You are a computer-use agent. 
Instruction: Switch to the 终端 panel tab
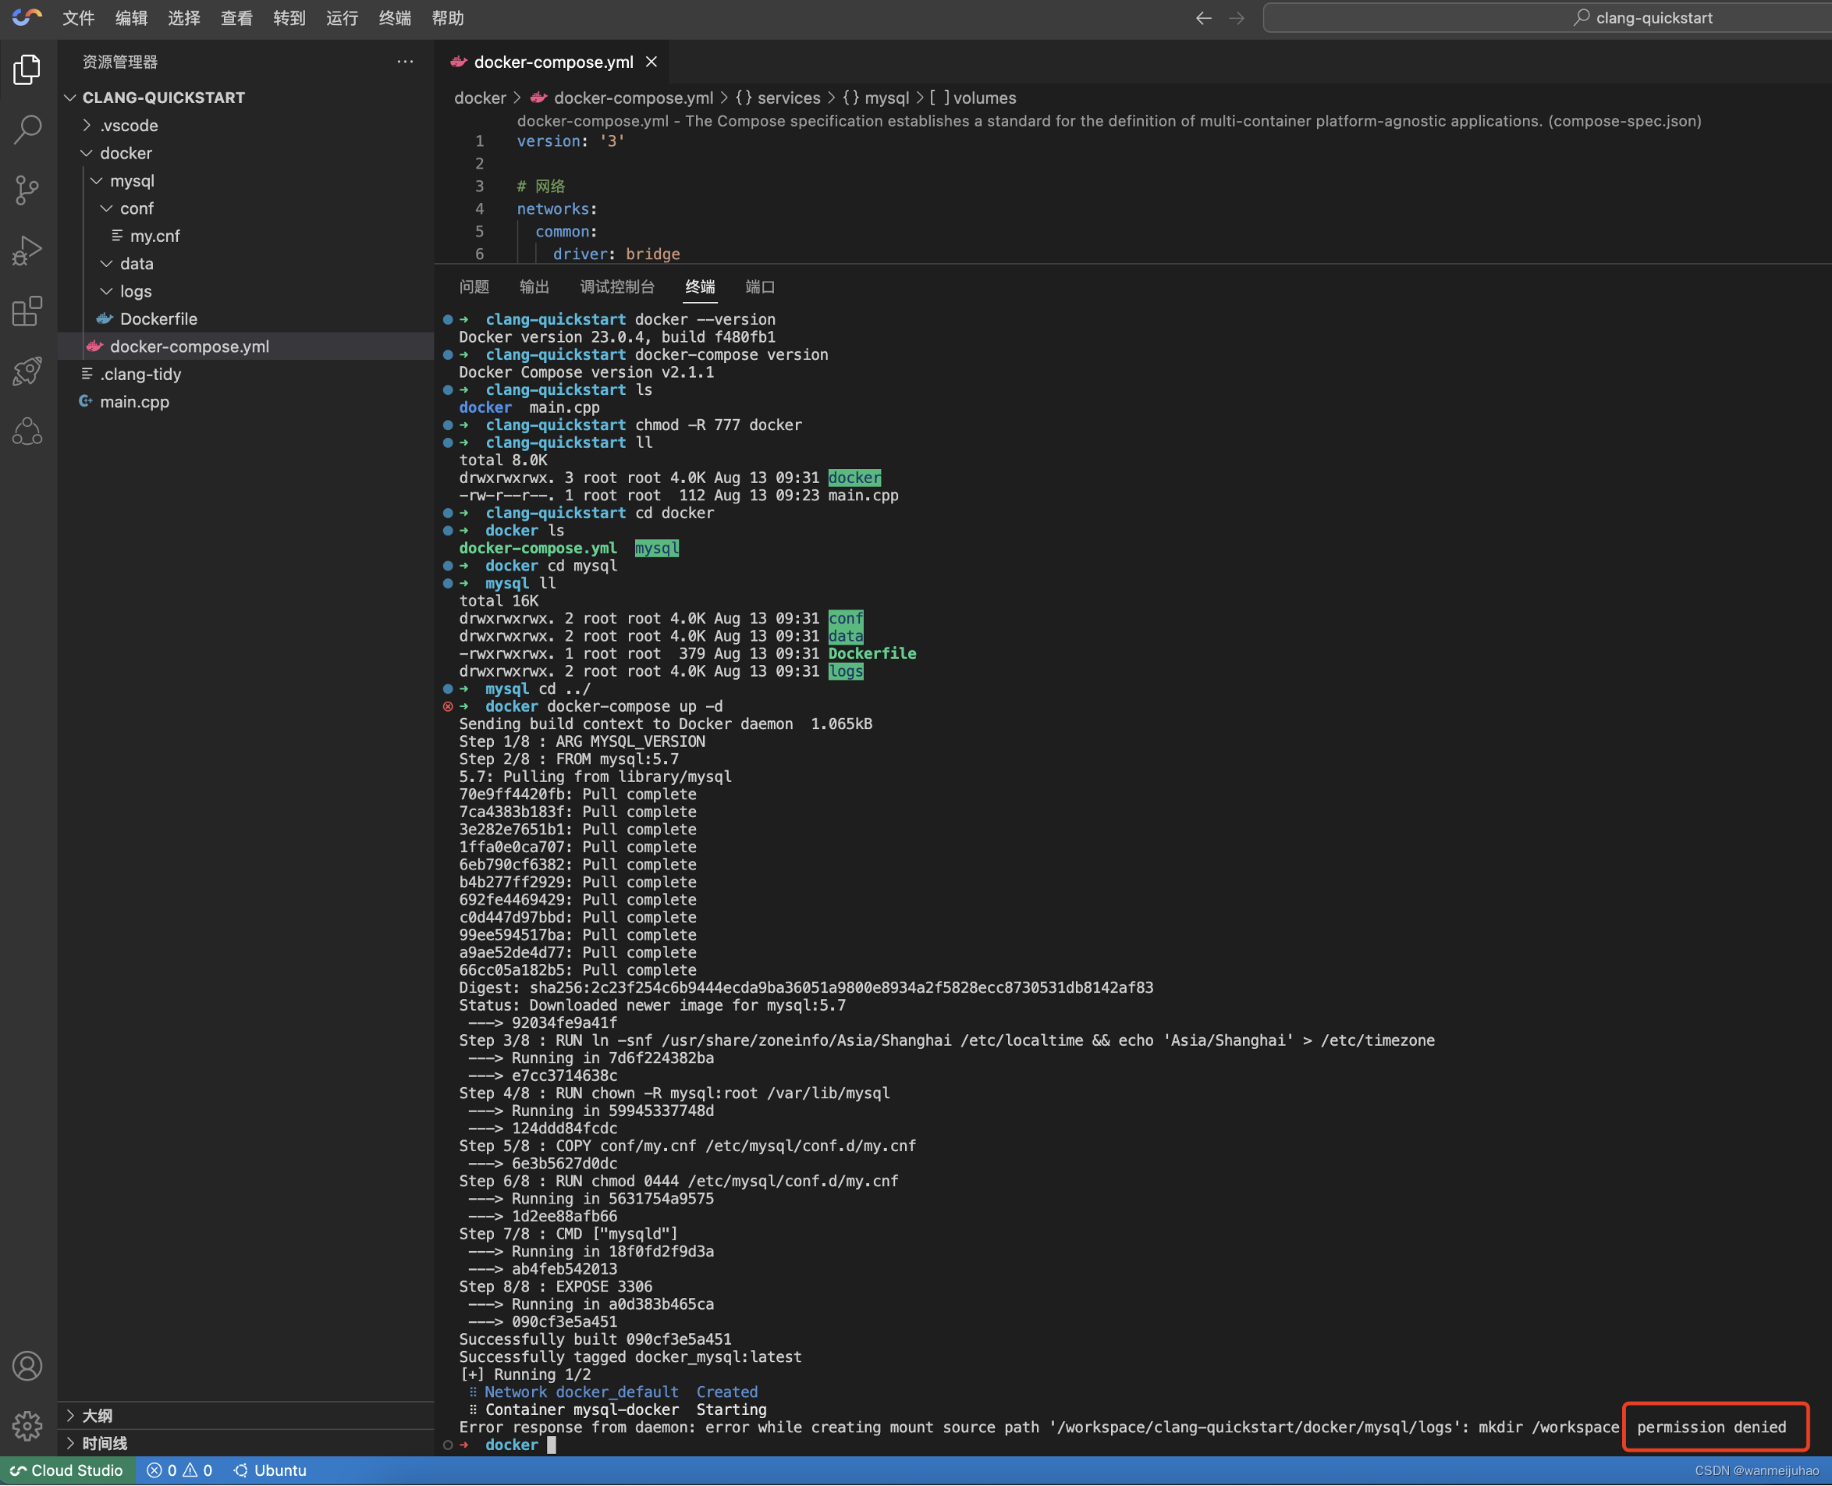(700, 286)
